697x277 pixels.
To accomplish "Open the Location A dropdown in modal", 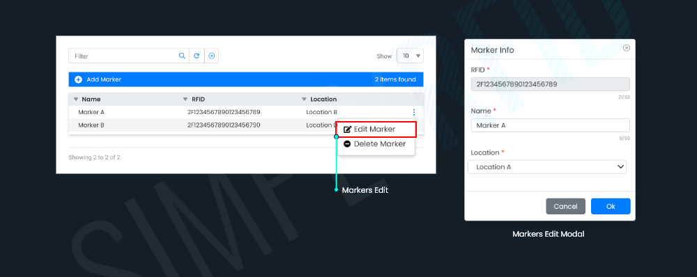I will click(x=547, y=167).
